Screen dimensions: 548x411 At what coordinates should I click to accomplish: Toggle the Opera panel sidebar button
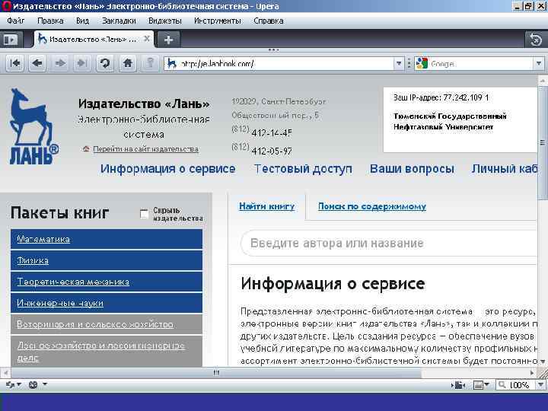click(11, 40)
